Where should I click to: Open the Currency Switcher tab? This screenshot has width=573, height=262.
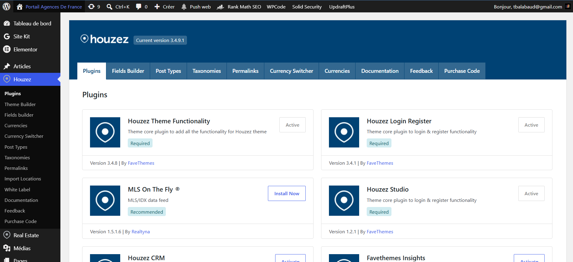[291, 71]
